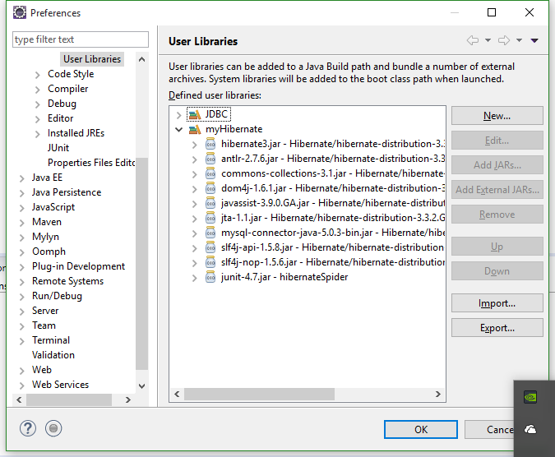Click library list horizontal scrollbar thumb
Image resolution: width=555 pixels, height=457 pixels.
tap(259, 394)
